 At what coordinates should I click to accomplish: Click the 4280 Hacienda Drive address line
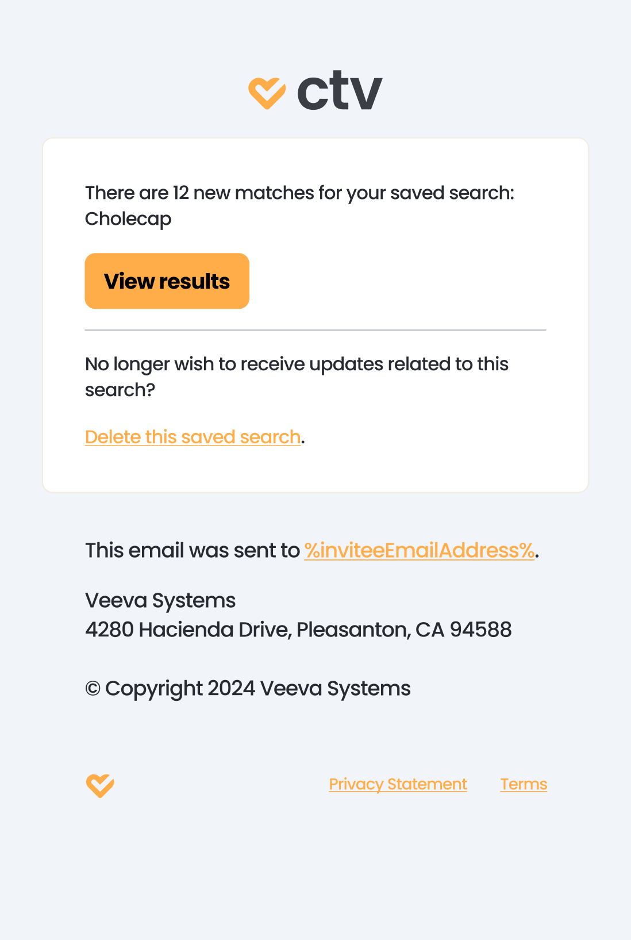click(x=188, y=630)
